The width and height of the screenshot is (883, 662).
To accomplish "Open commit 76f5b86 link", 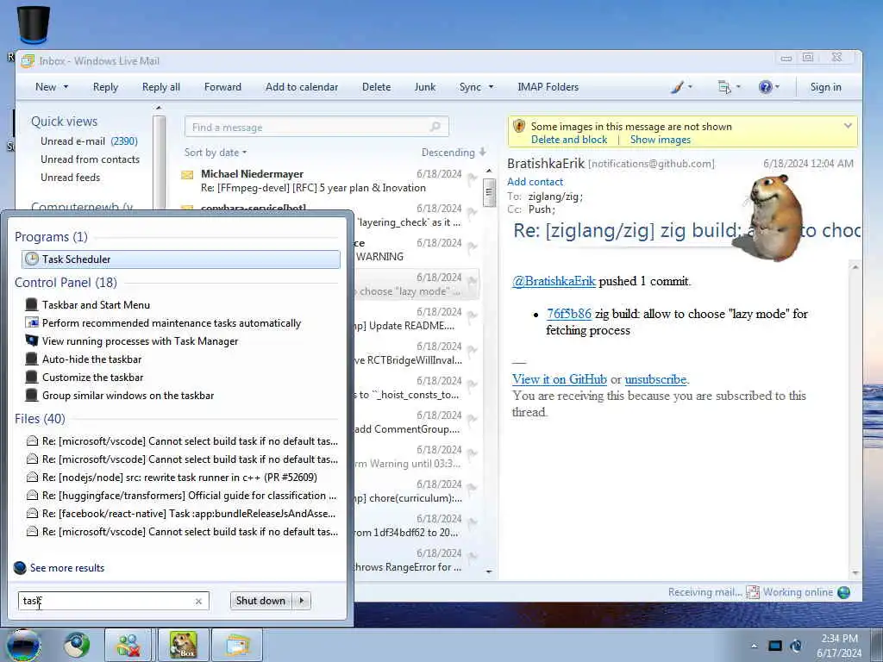I will [569, 314].
